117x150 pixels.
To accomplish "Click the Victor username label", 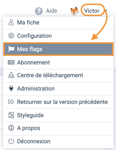I will coord(92,11).
